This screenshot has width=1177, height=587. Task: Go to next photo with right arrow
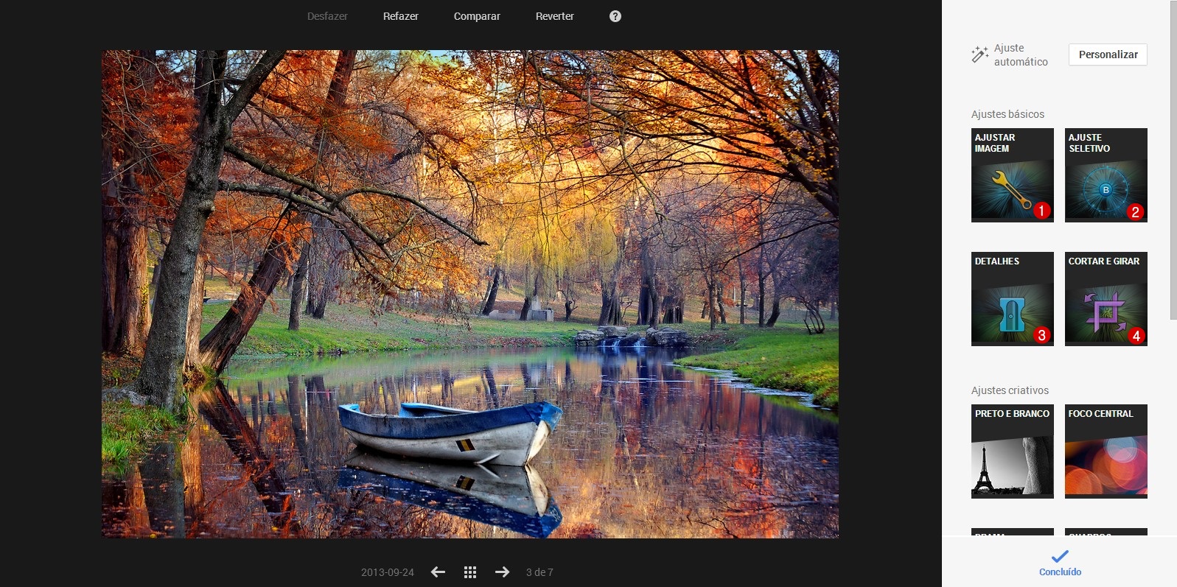[x=502, y=572]
